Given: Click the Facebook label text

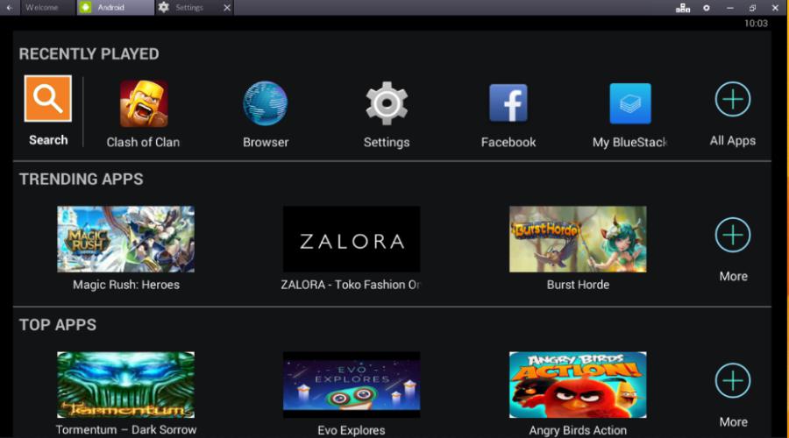Looking at the screenshot, I should [508, 142].
